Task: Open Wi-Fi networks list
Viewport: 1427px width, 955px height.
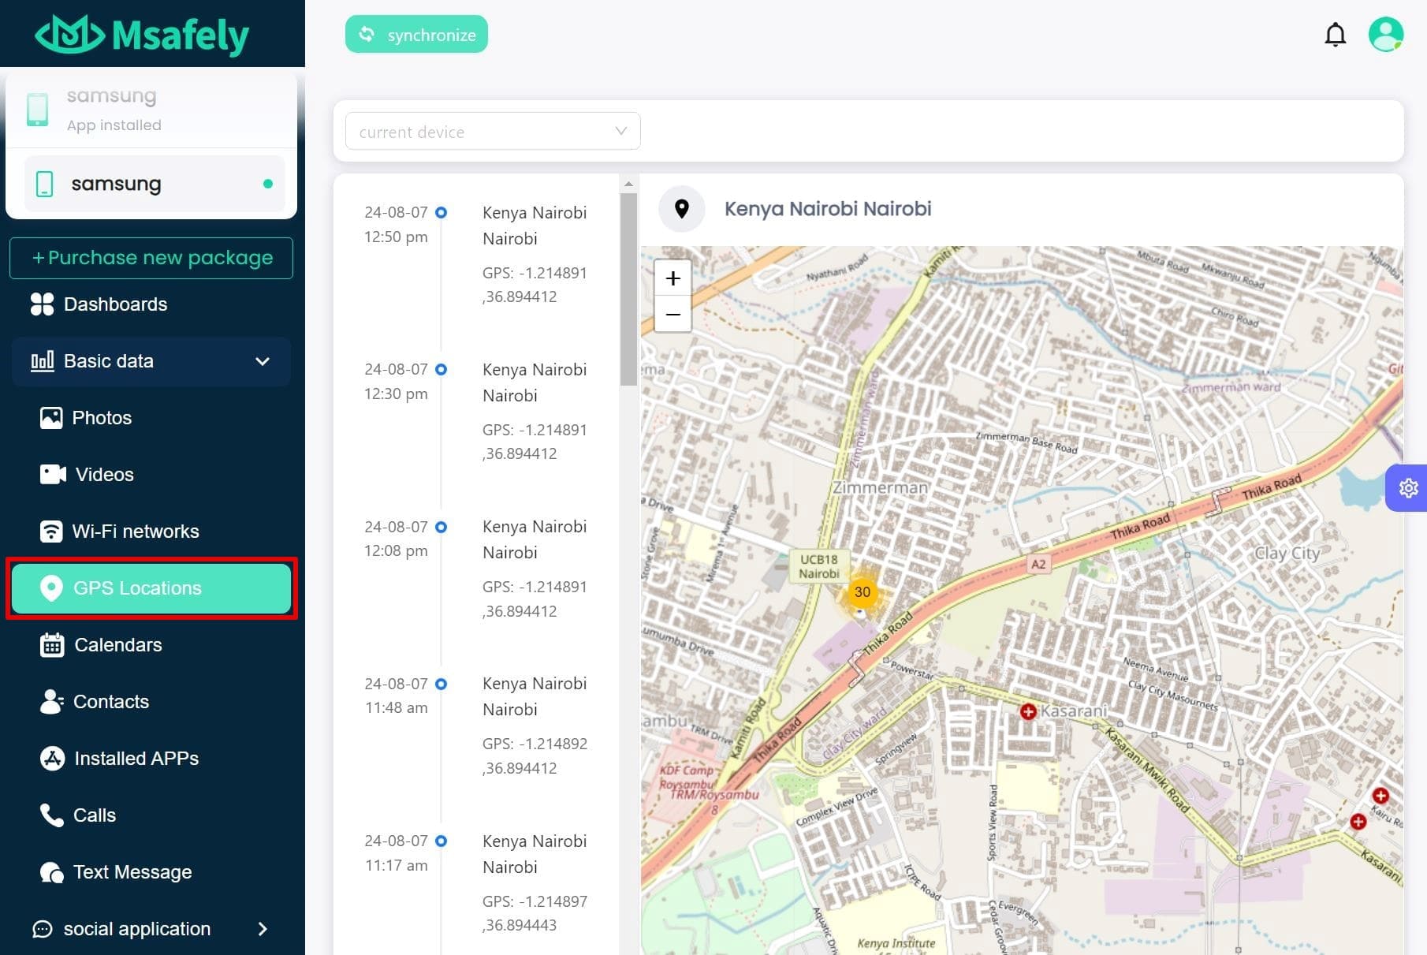Action: (x=136, y=531)
